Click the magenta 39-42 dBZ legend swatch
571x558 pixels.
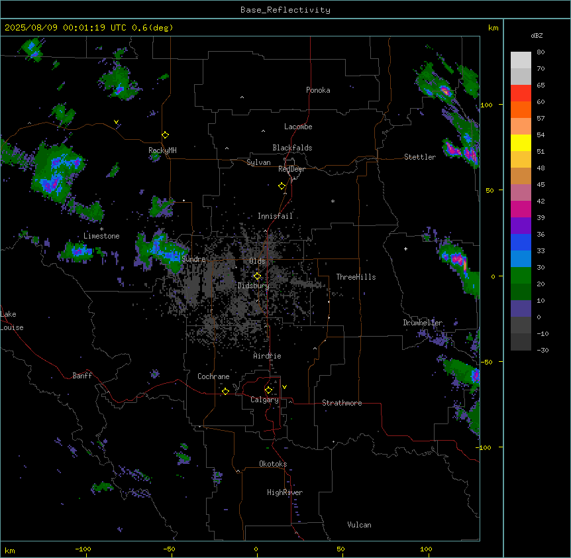click(521, 209)
